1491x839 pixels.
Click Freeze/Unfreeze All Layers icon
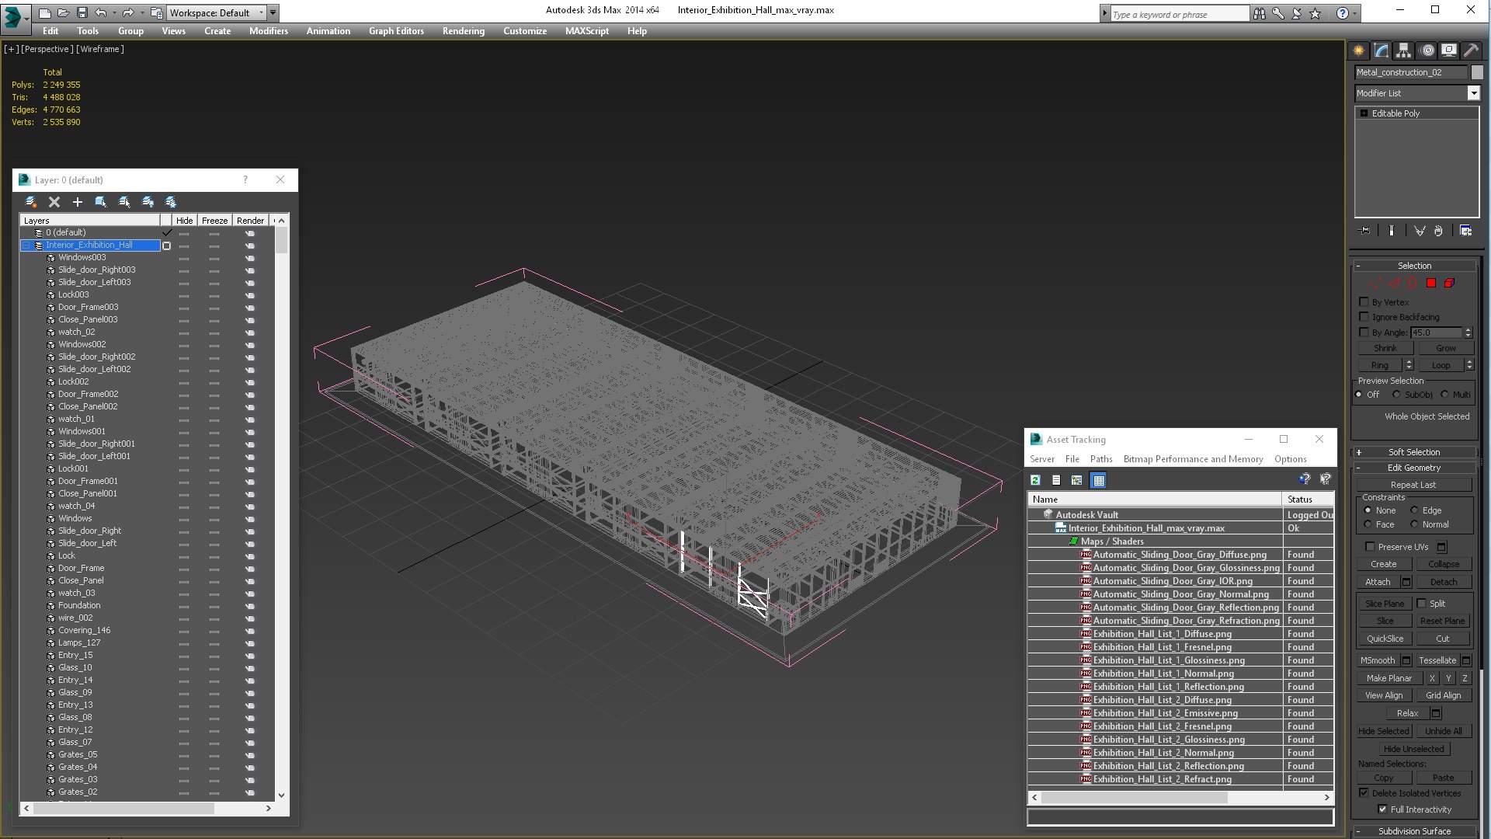pos(171,202)
